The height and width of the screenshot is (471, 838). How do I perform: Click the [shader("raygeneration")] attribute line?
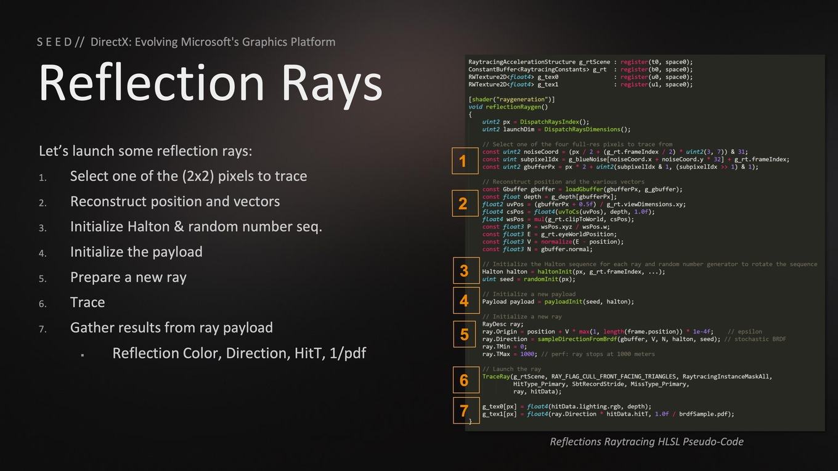(511, 99)
